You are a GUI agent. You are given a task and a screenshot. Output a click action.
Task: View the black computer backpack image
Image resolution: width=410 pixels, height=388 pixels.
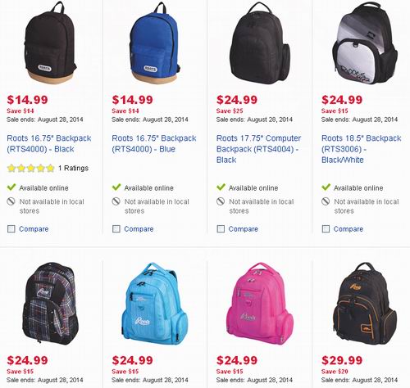point(260,43)
